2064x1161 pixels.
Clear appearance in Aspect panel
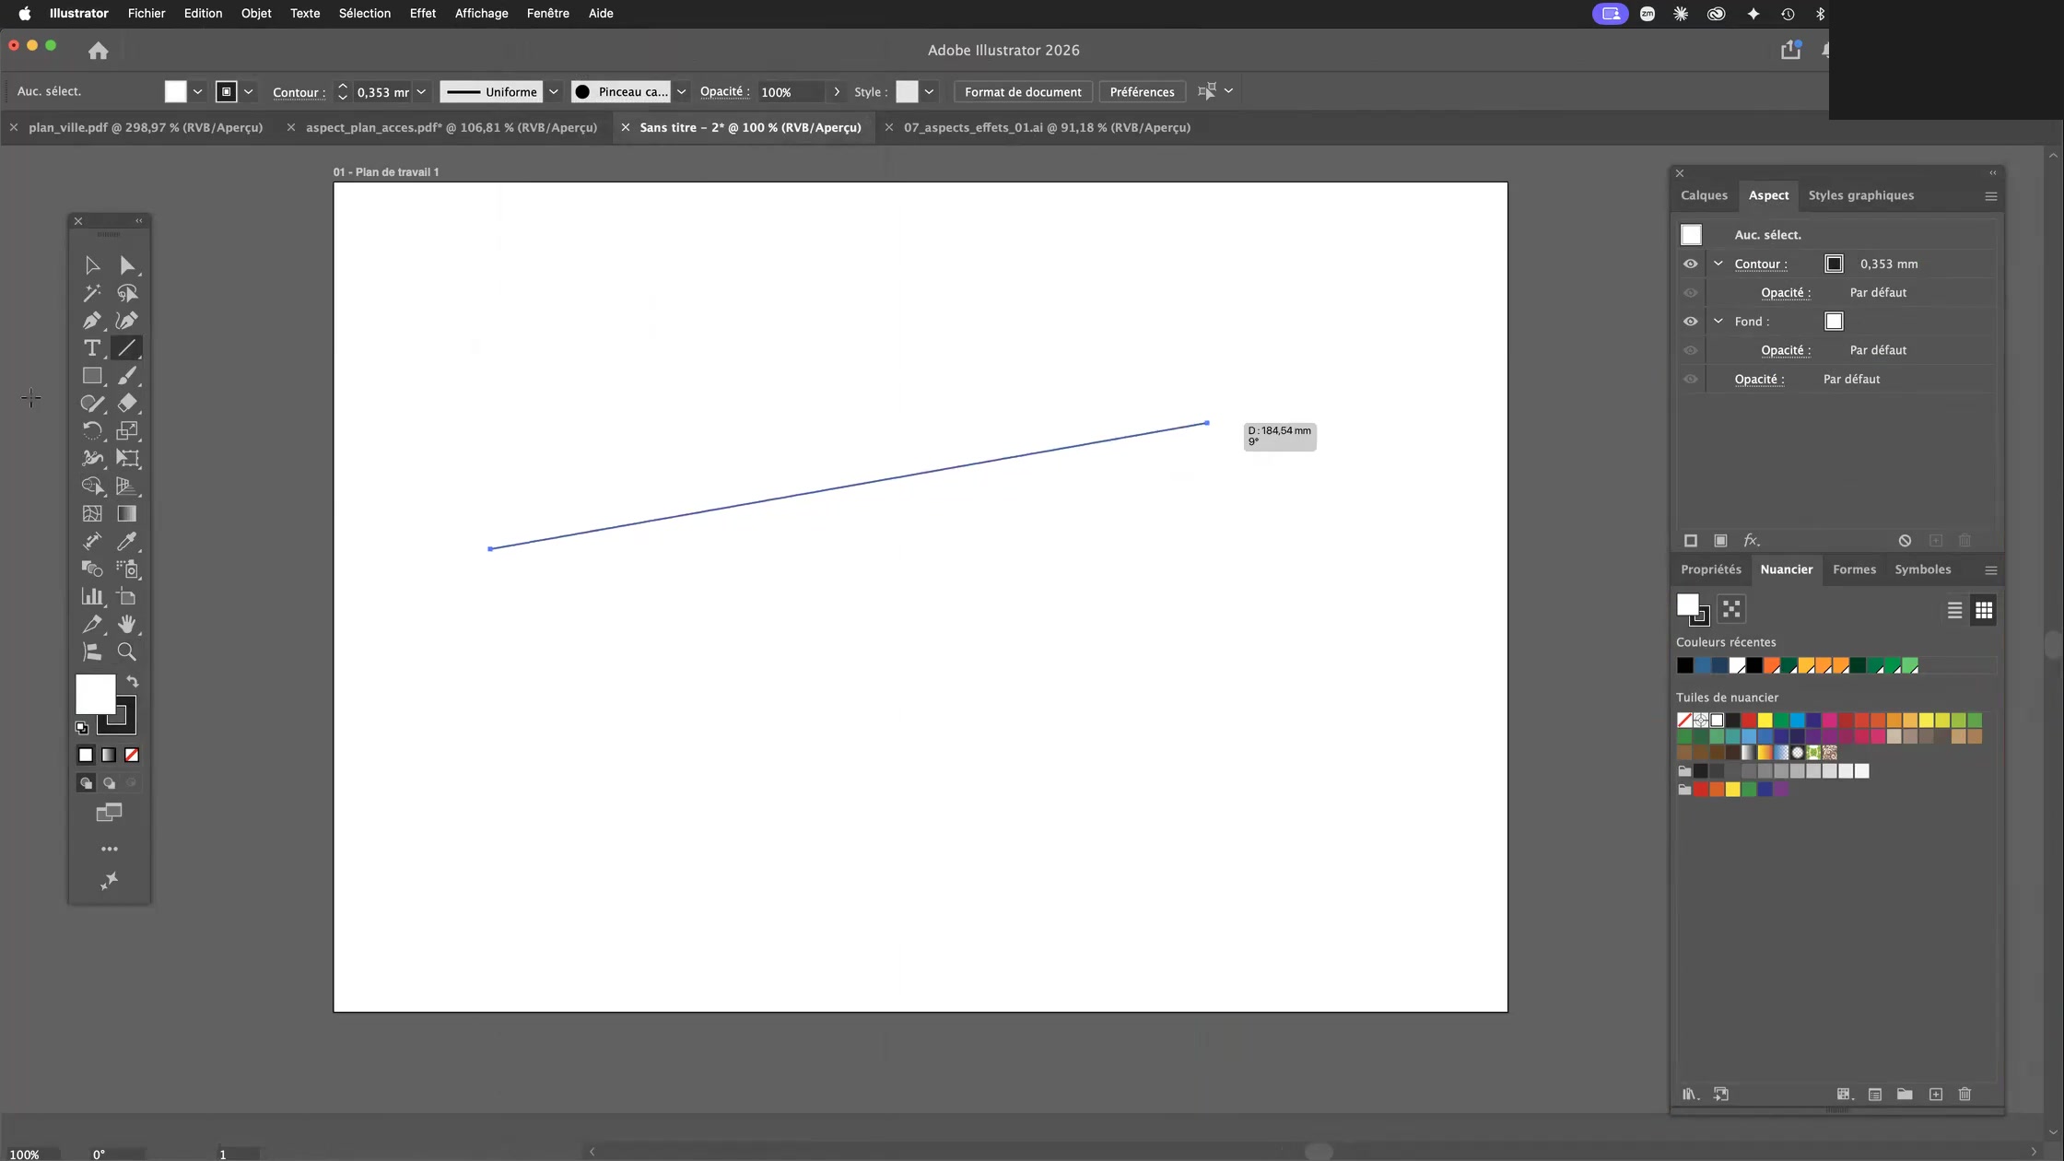(1905, 541)
